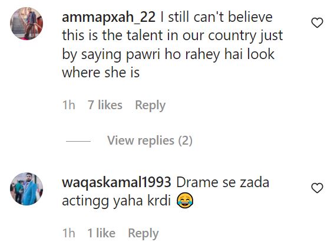Like waqaskamal1993's comment with the heart
The height and width of the screenshot is (245, 334).
pos(317,188)
